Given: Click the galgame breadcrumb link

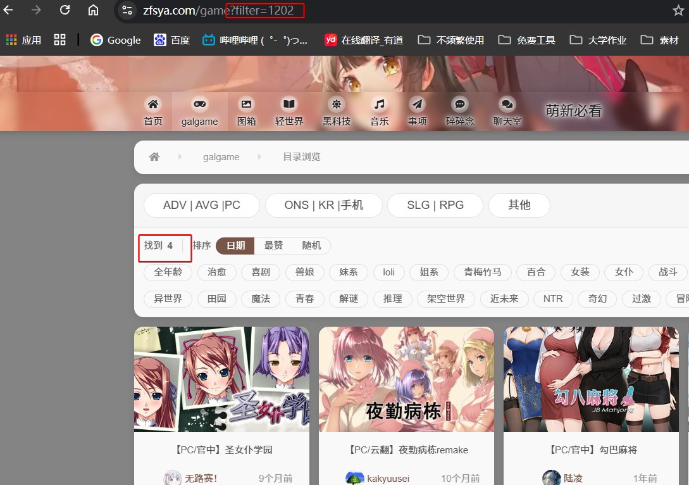Looking at the screenshot, I should [221, 157].
